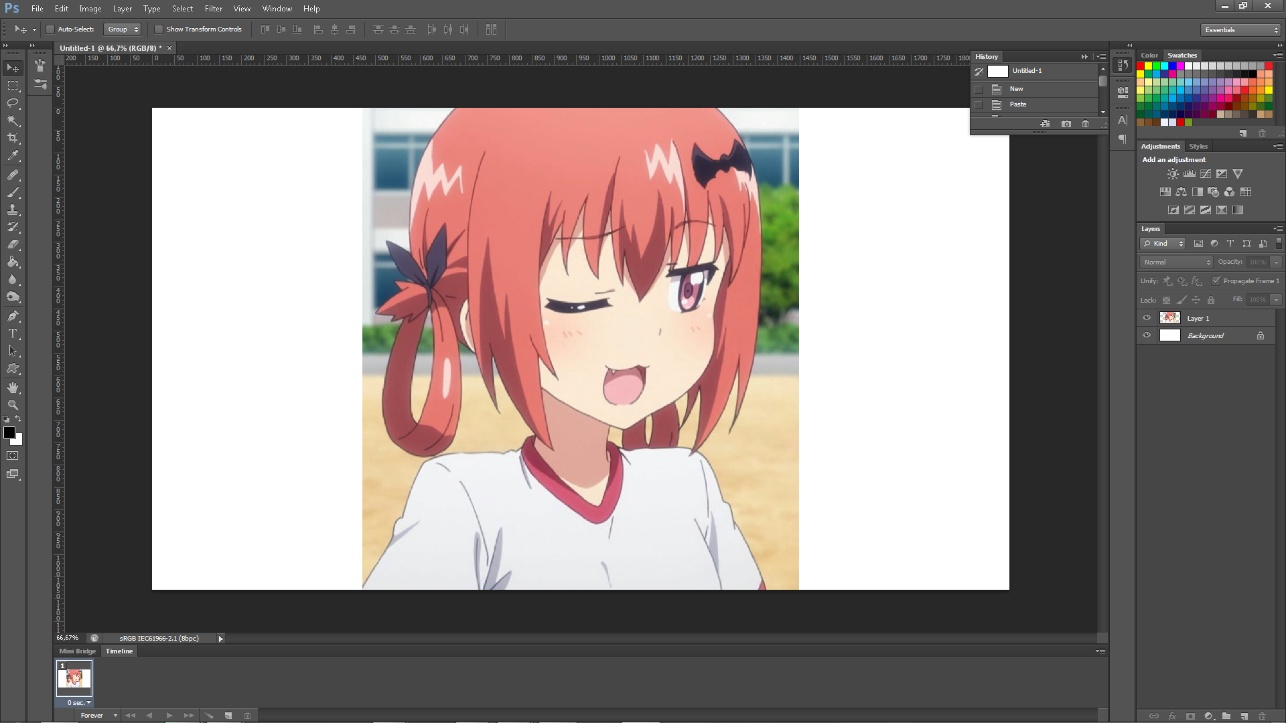1286x723 pixels.
Task: Click the Paste history state
Action: click(x=1018, y=104)
